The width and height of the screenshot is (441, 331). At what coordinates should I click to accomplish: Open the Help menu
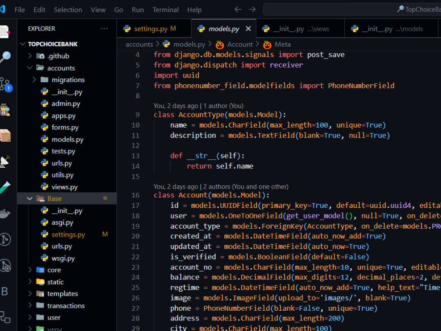(x=194, y=10)
